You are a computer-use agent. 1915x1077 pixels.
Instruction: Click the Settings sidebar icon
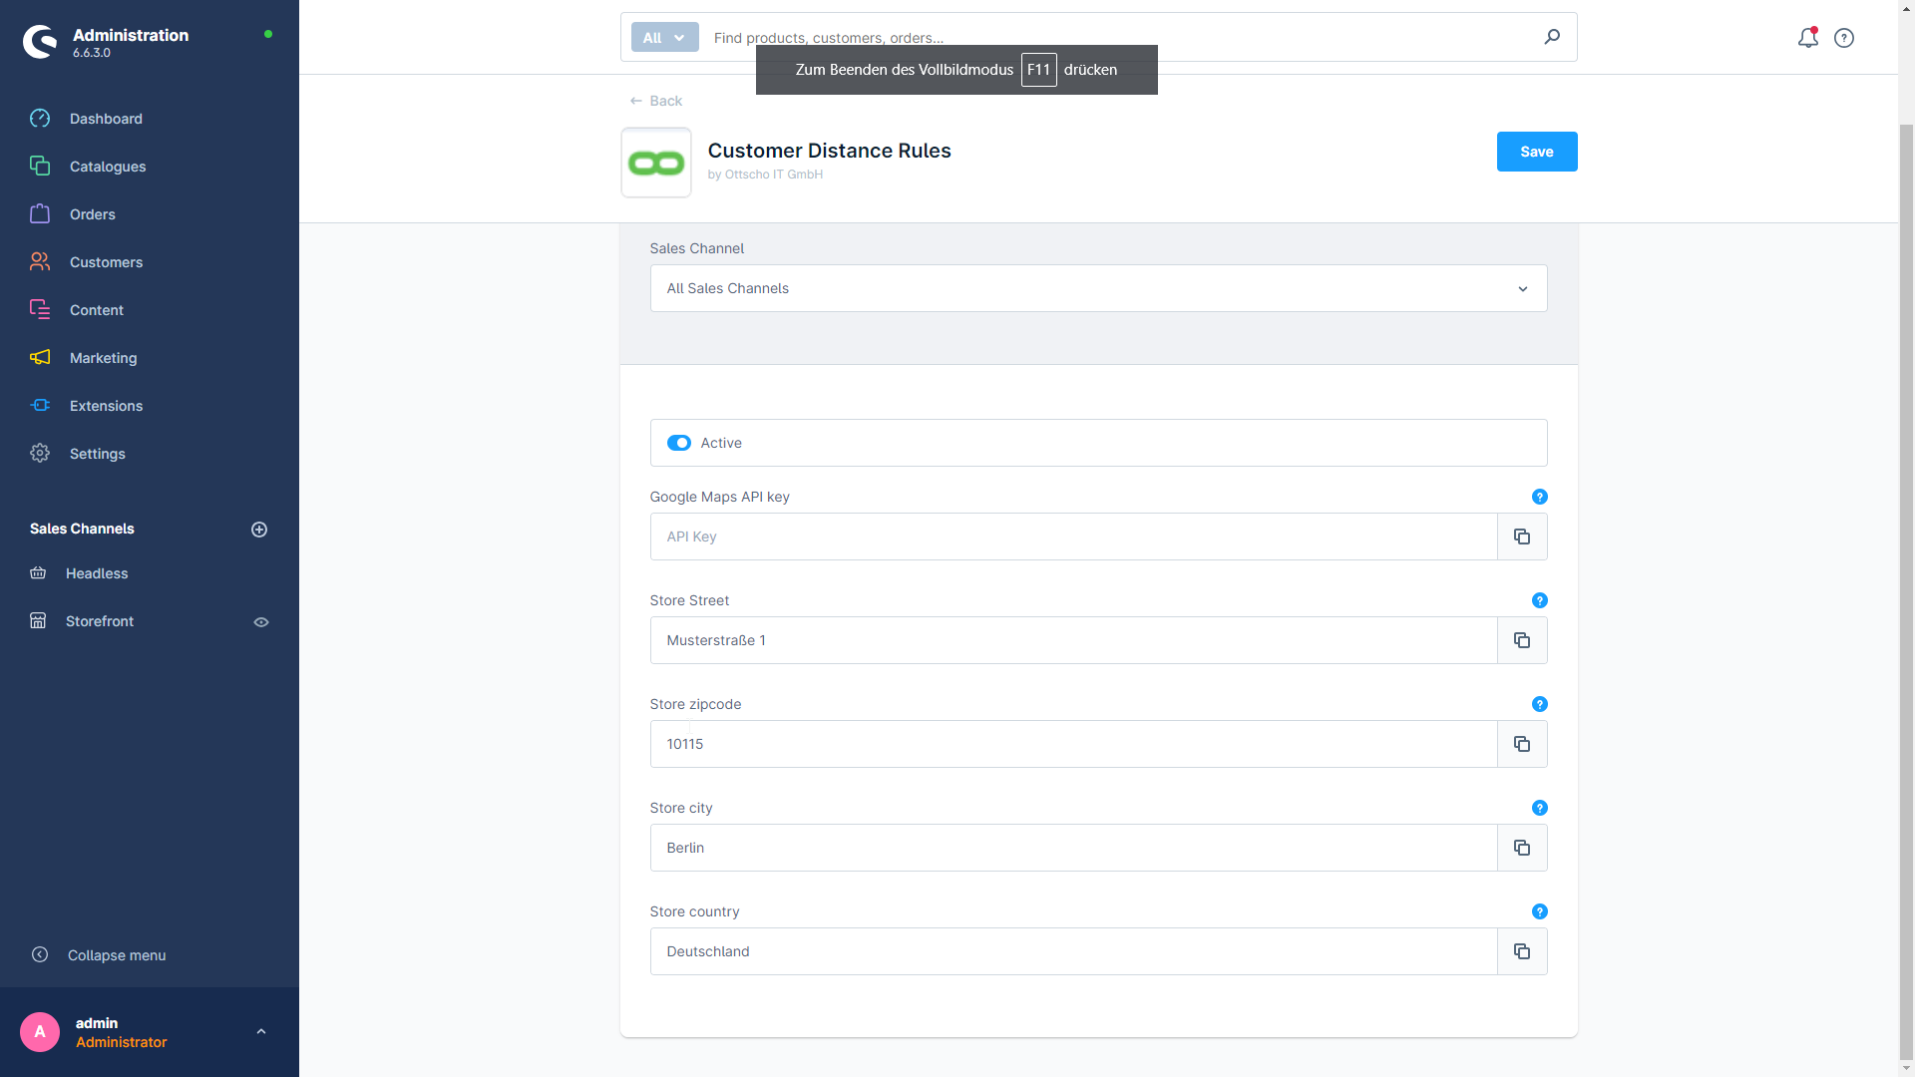pyautogui.click(x=40, y=453)
